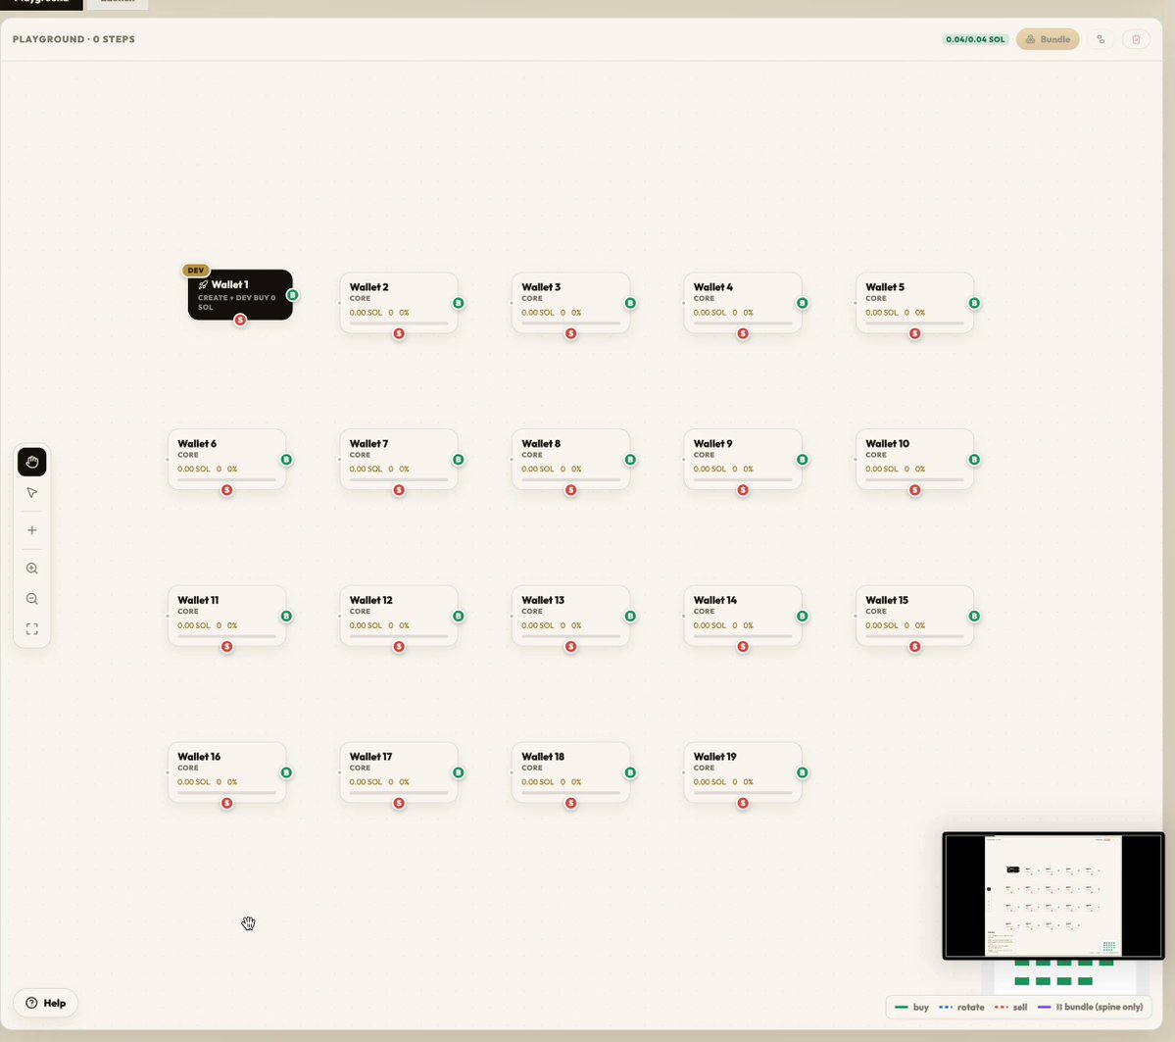Click the Wallet 9 allocation progress bar
Viewport: 1175px width, 1042px height.
click(743, 479)
